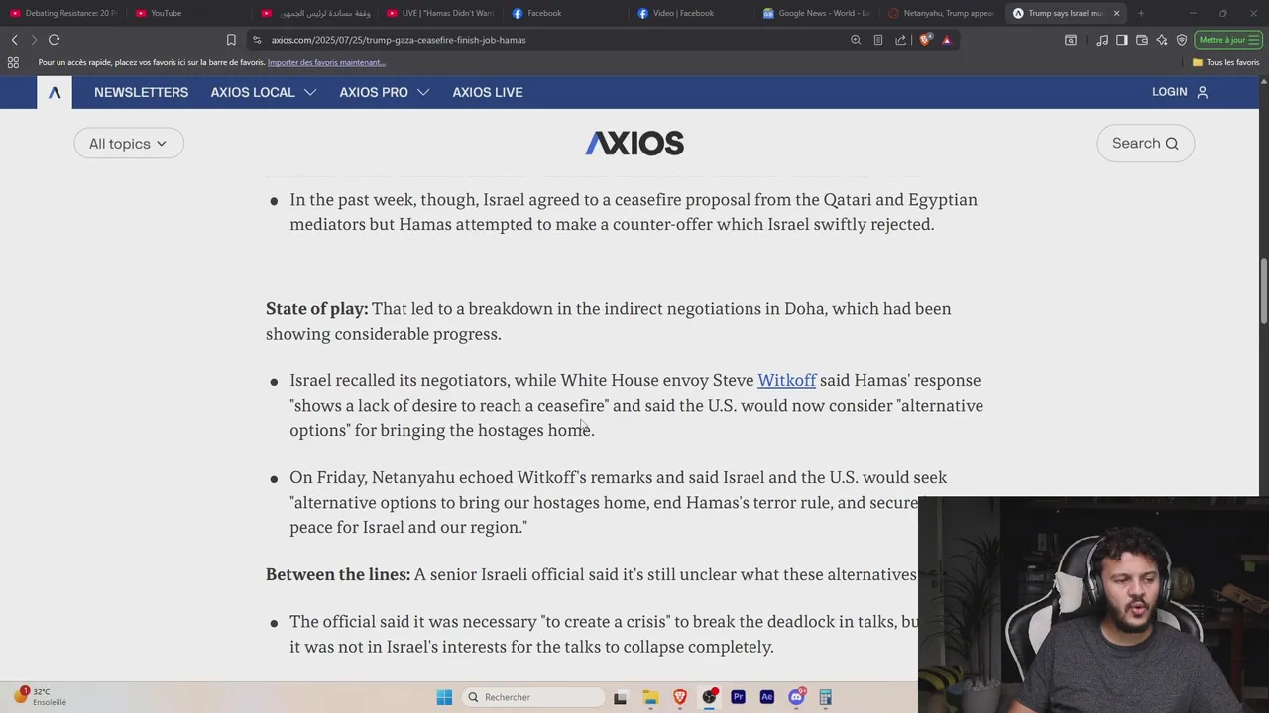Click the Axios small logo icon in nav bar
This screenshot has height=713, width=1269.
[x=55, y=92]
